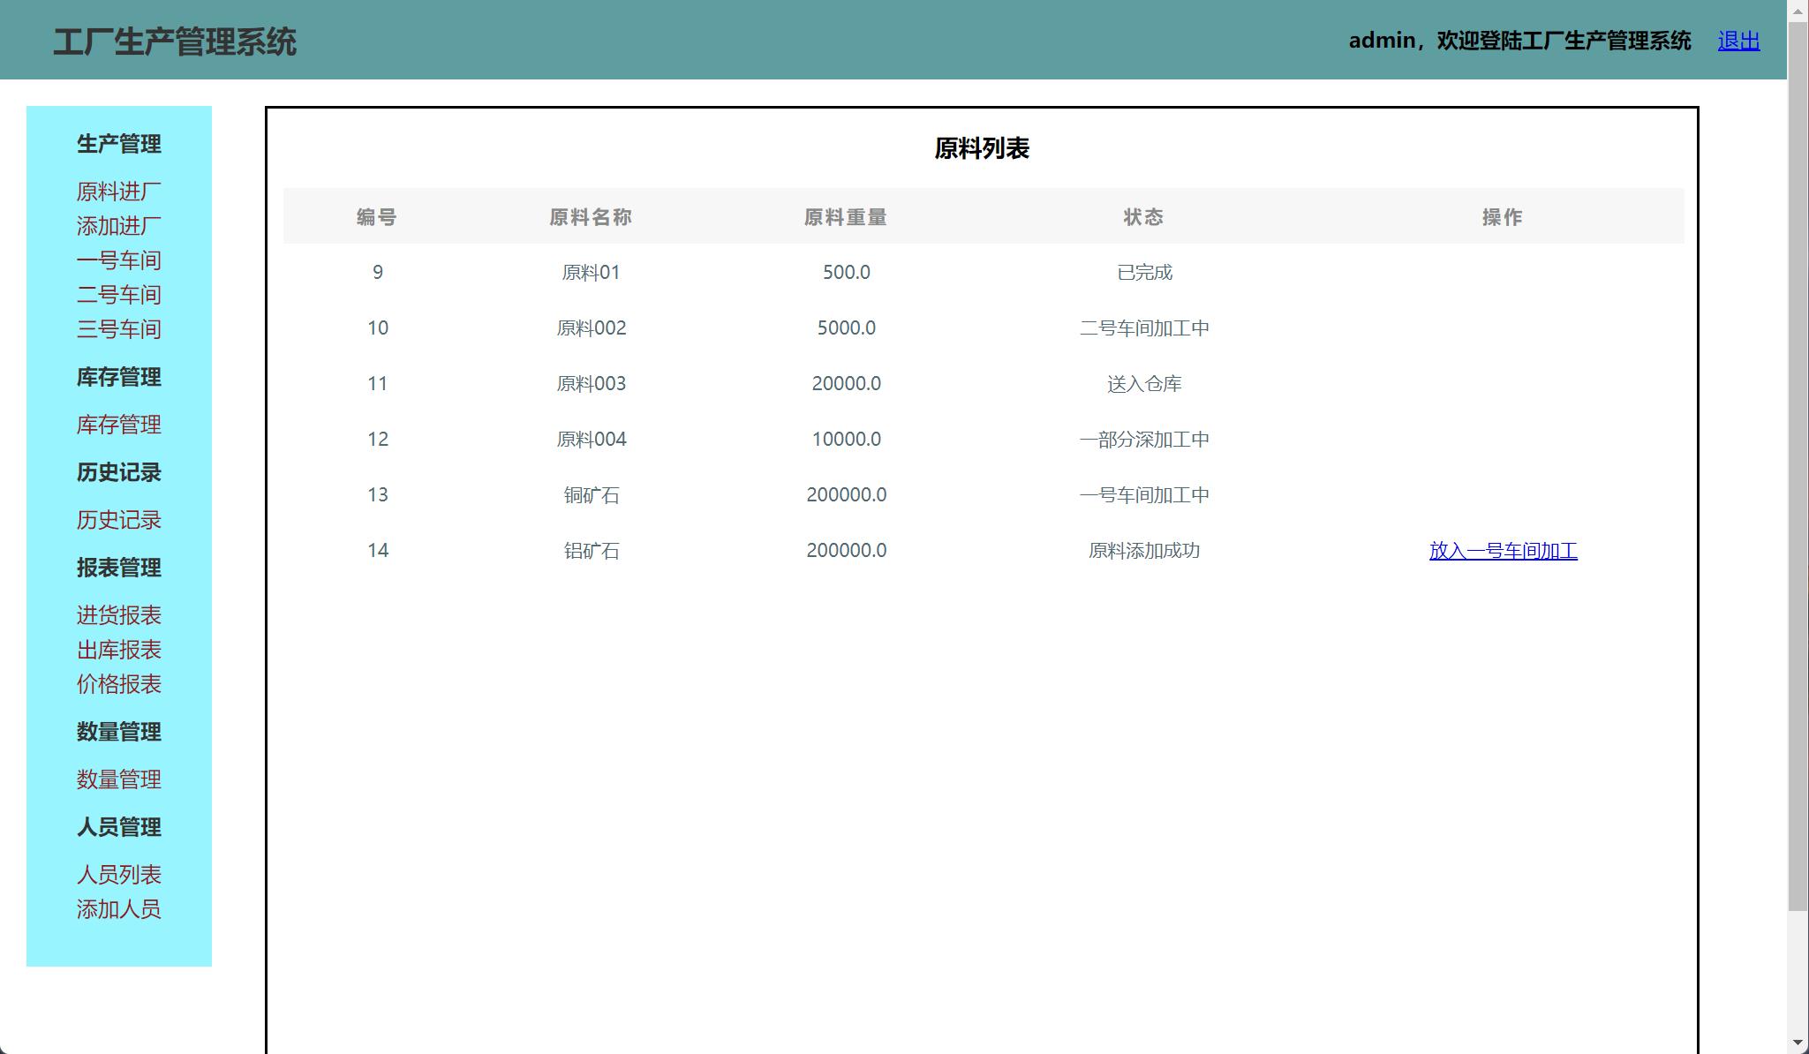
Task: Click the 生产管理 section header
Action: (x=118, y=144)
